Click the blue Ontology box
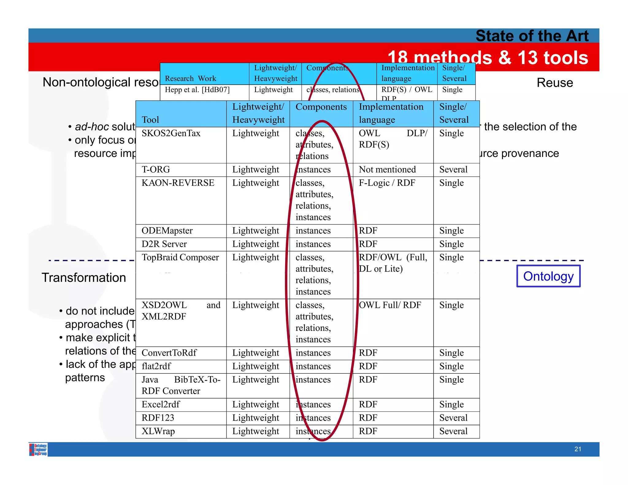 (x=548, y=276)
